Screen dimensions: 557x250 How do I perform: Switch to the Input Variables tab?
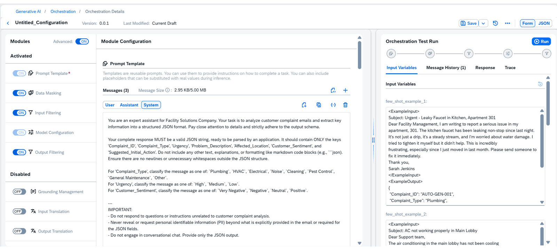coord(401,68)
